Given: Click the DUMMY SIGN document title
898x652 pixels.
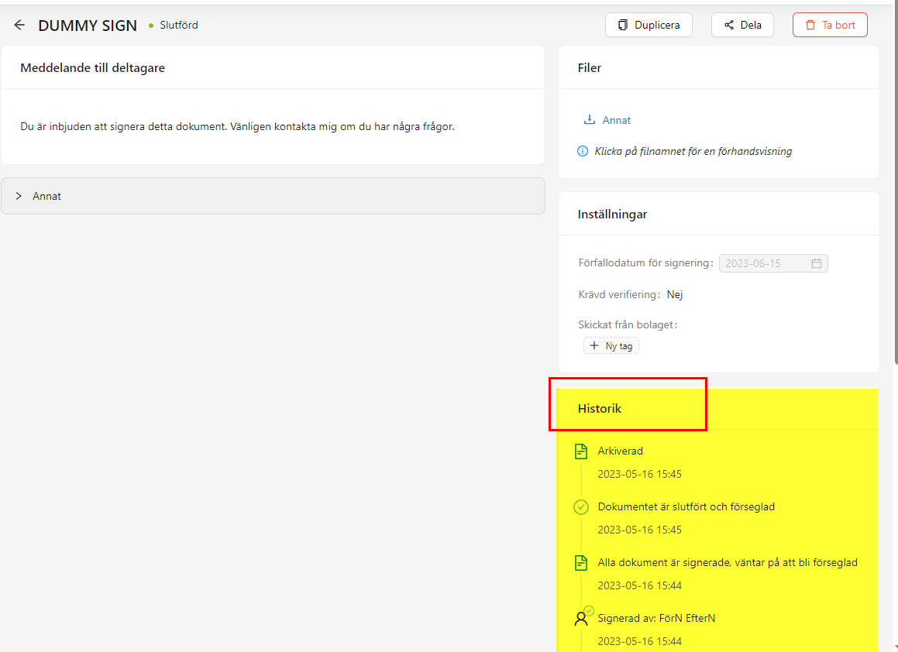Looking at the screenshot, I should 88,26.
